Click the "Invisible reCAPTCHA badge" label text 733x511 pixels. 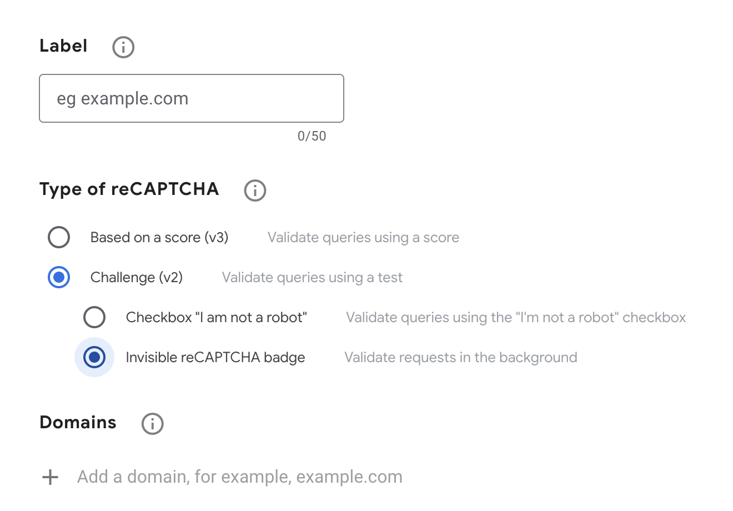(215, 358)
